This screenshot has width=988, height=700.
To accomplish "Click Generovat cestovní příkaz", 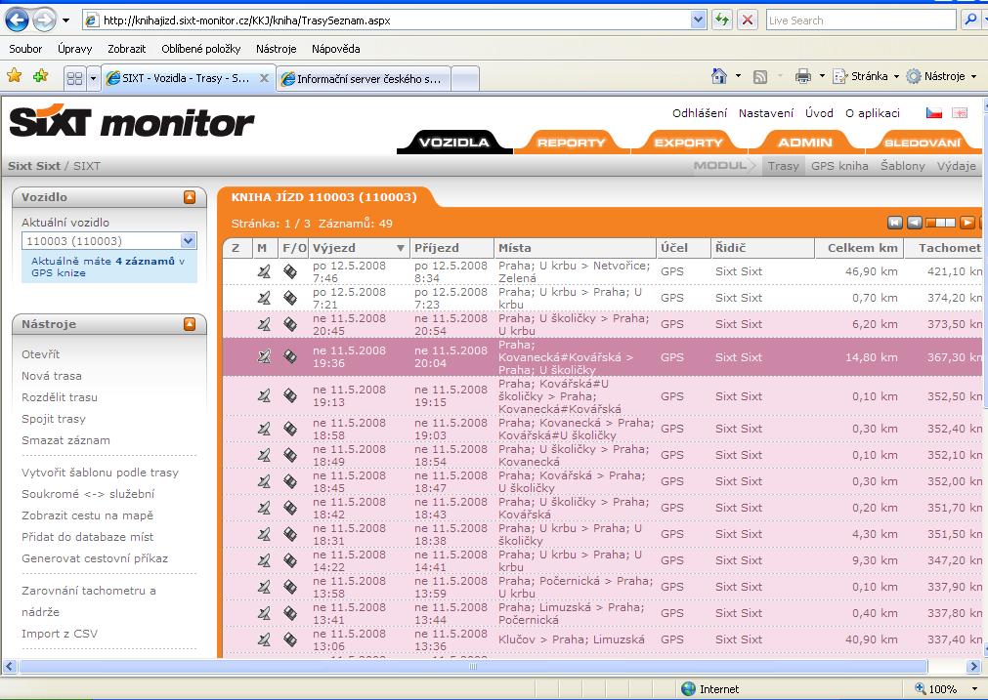I will pos(95,558).
